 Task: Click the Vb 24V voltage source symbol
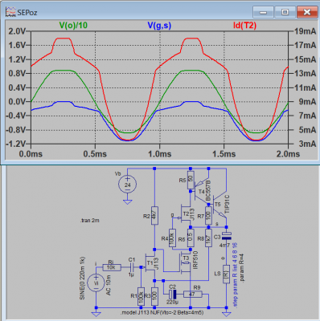tap(128, 185)
